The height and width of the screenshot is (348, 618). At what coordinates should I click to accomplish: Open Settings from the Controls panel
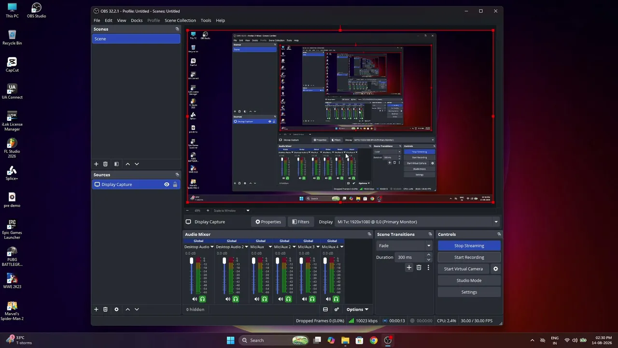point(469,292)
